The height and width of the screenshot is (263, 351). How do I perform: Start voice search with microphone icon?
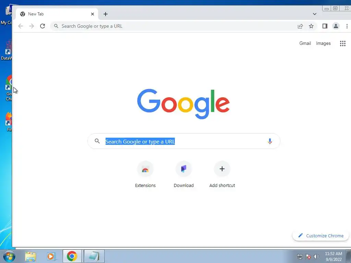click(270, 141)
